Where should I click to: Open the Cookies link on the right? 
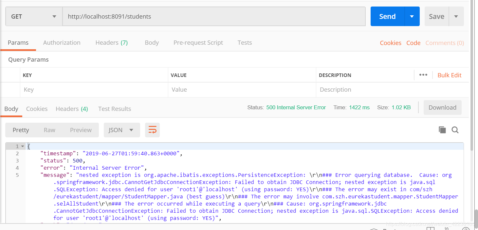(391, 43)
